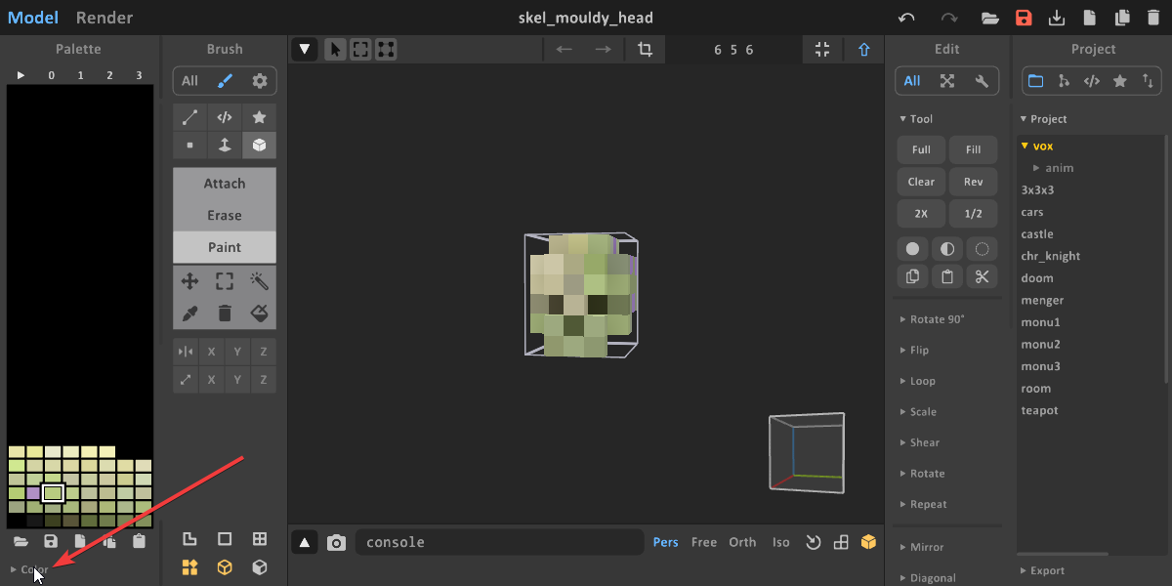Export model with download arrow icon
1172x586 pixels.
click(1056, 18)
